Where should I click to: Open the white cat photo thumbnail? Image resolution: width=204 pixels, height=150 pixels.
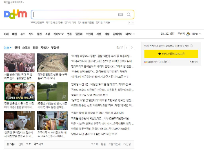(x=19, y=121)
